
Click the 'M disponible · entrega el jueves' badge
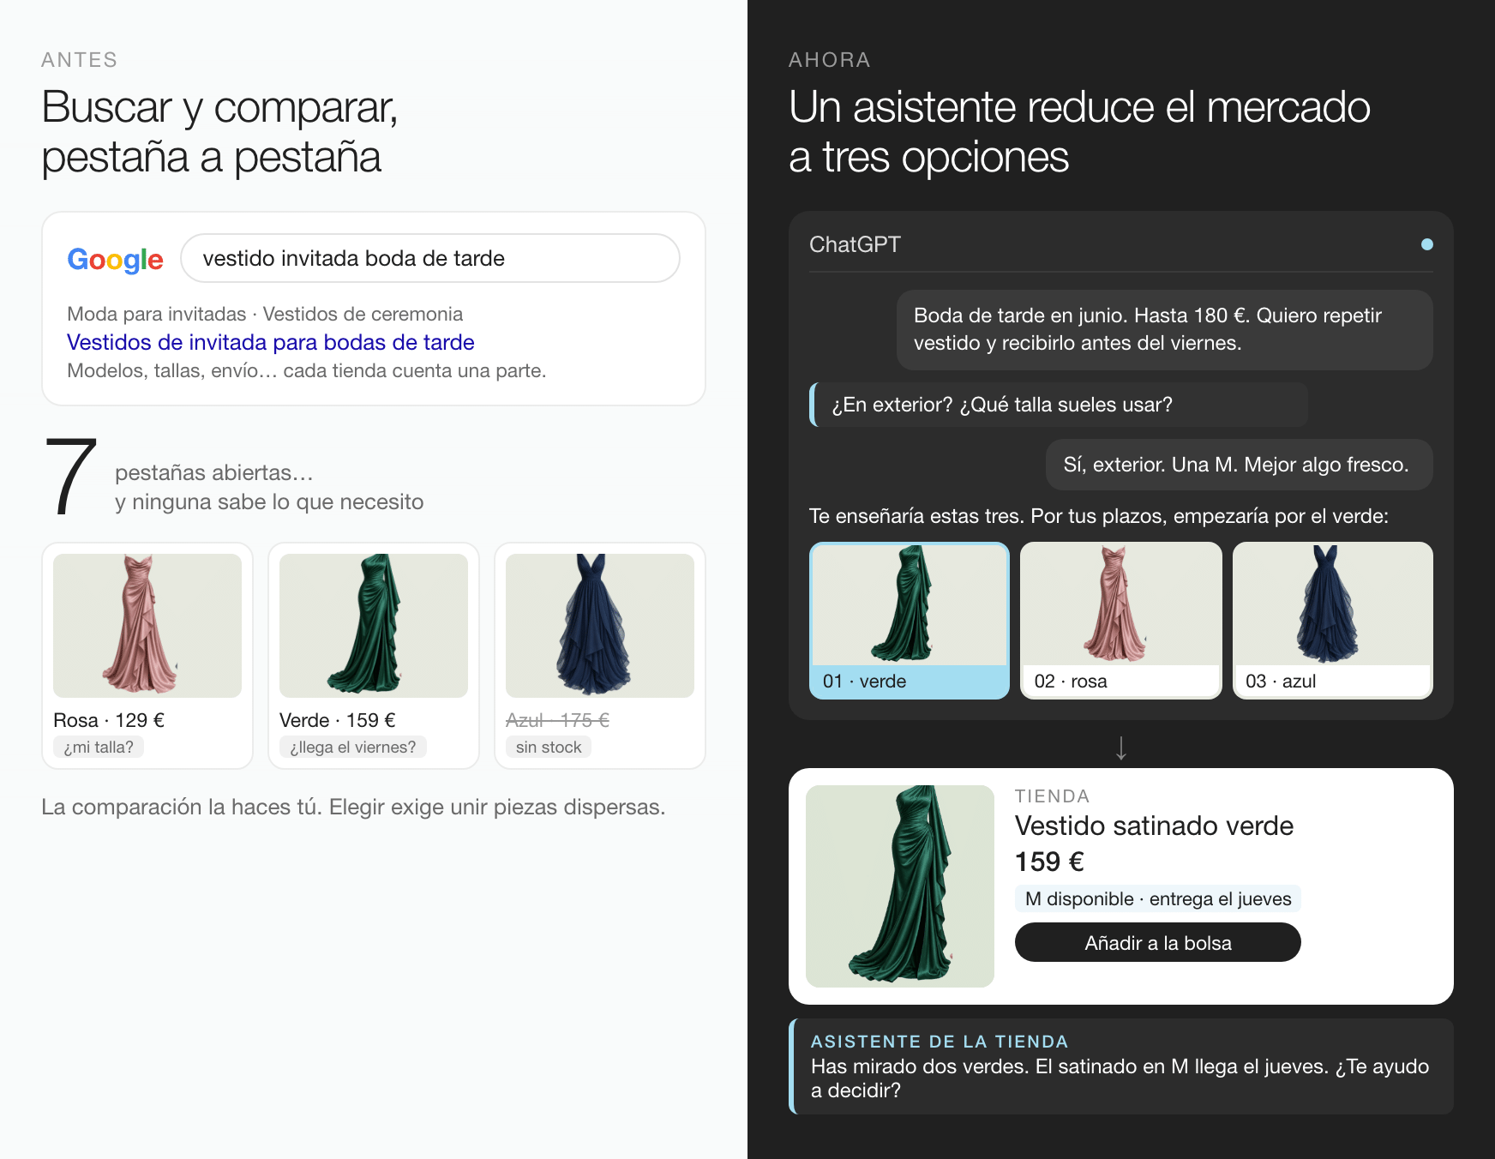pyautogui.click(x=1158, y=898)
